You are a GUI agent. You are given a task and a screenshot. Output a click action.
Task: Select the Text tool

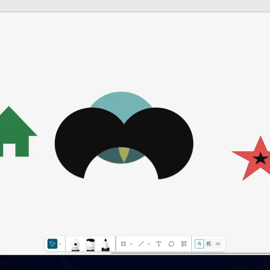click(159, 243)
